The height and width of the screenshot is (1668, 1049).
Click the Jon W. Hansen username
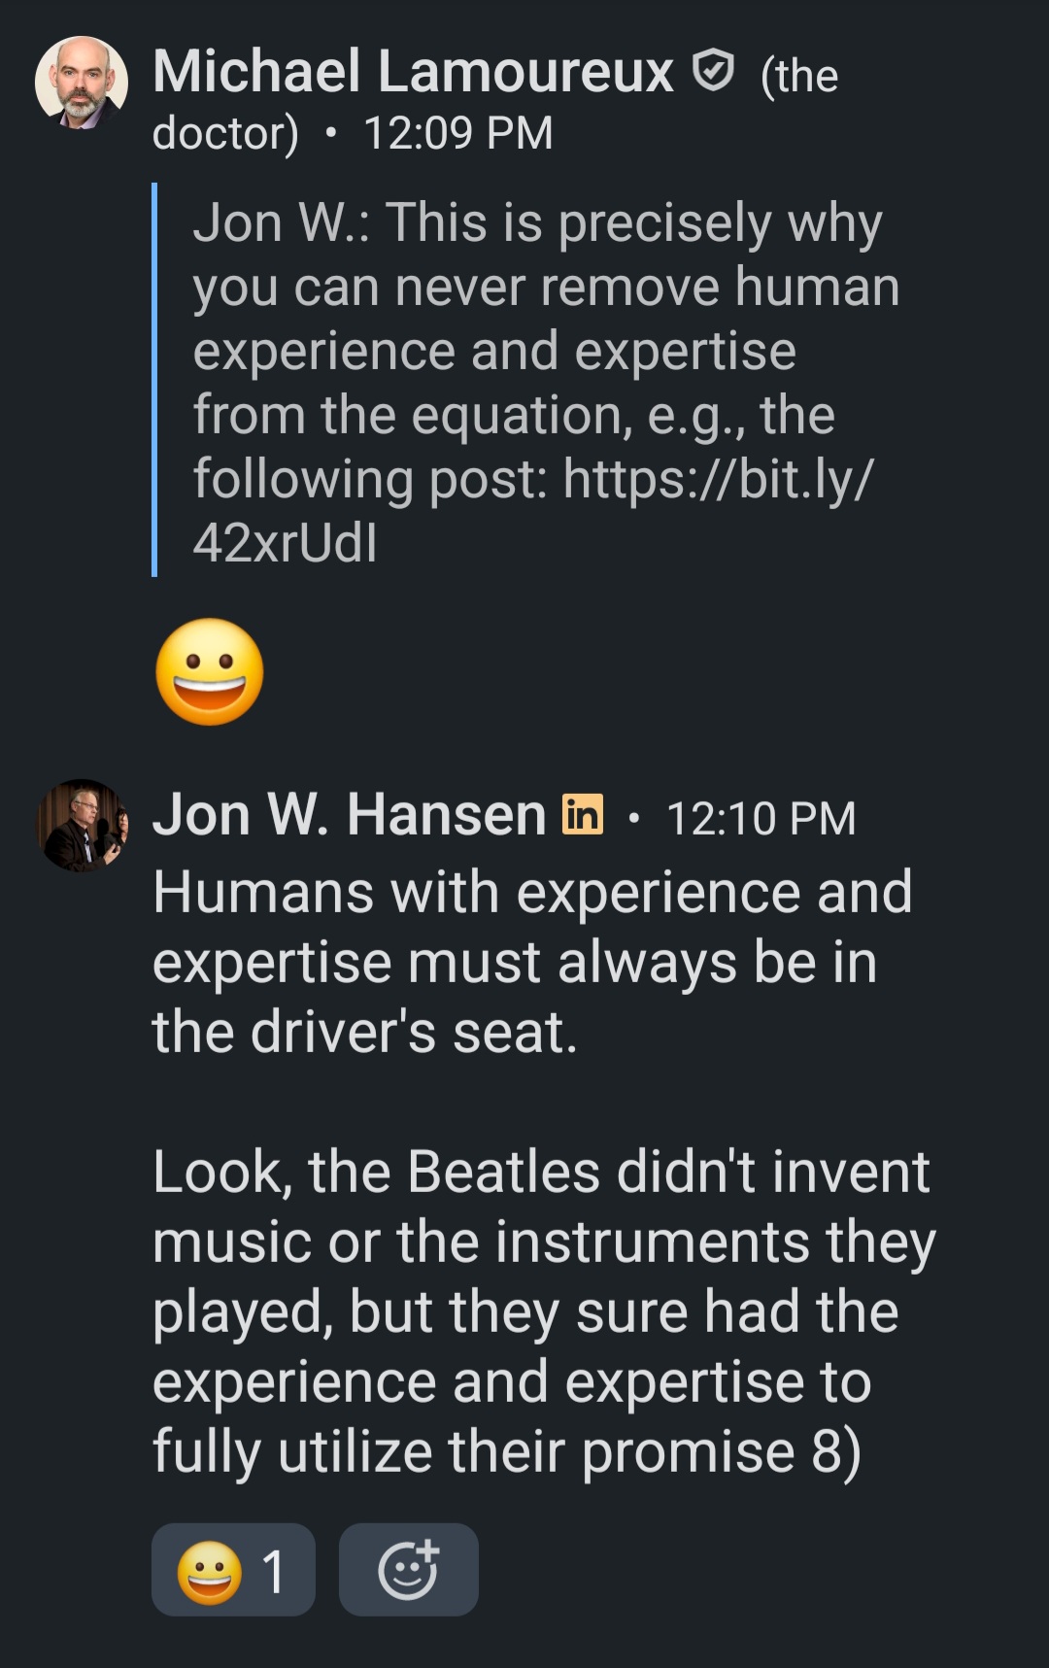click(350, 814)
